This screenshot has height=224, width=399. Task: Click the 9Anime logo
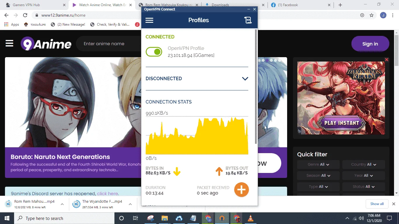click(x=46, y=44)
